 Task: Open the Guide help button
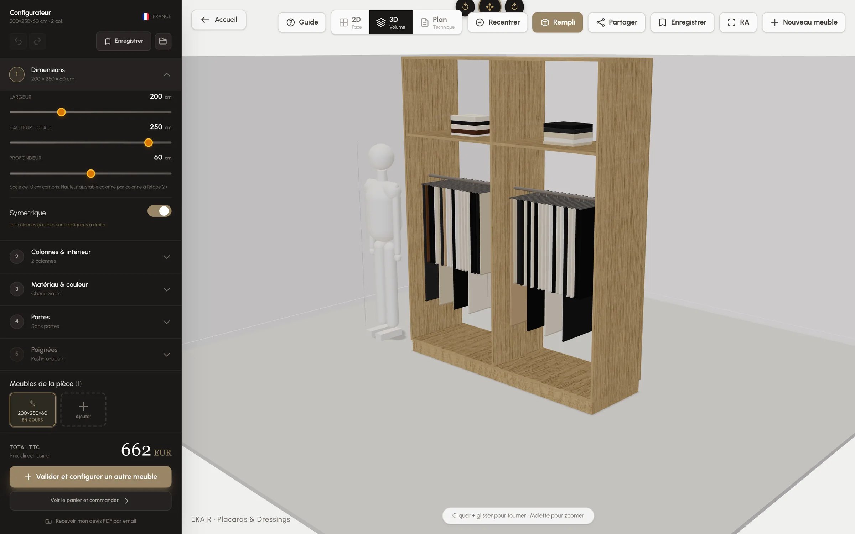pos(302,22)
